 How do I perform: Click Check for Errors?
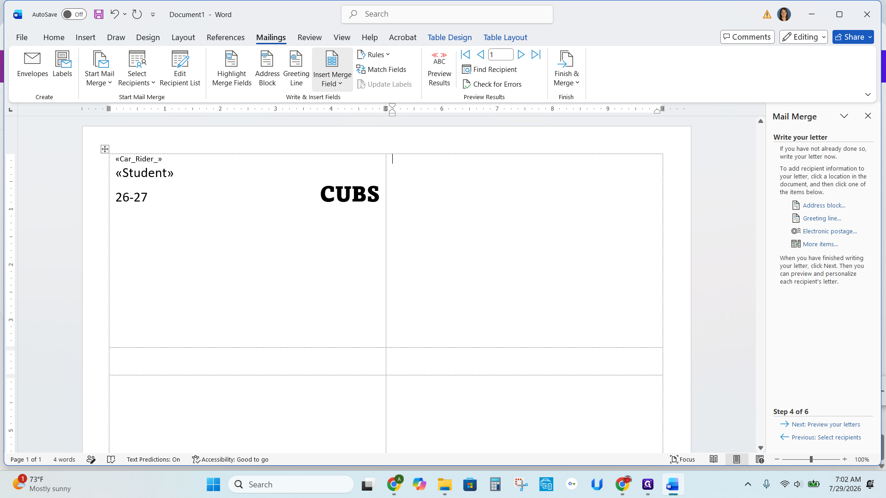pos(492,84)
